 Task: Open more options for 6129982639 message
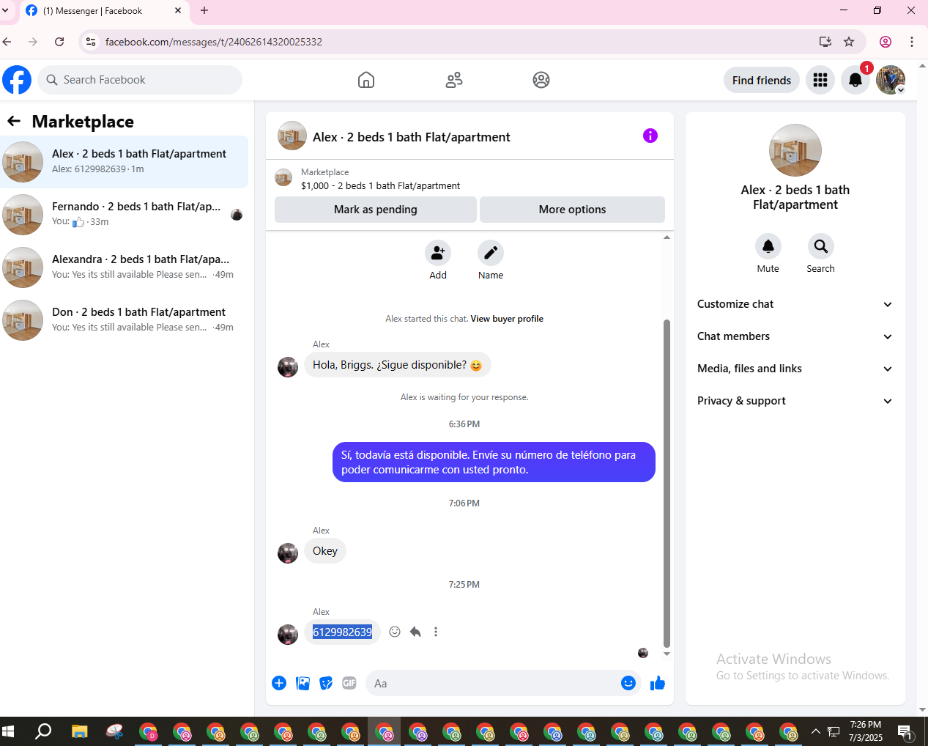tap(436, 632)
